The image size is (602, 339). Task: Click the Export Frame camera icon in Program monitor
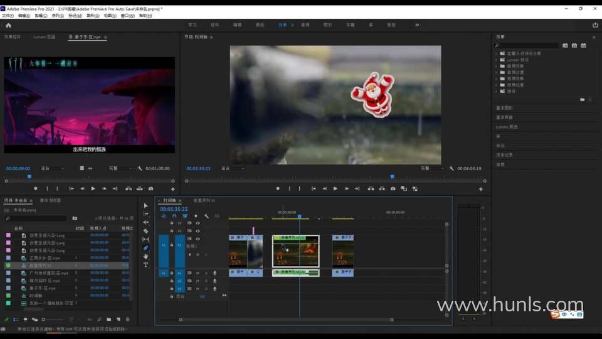(x=393, y=188)
